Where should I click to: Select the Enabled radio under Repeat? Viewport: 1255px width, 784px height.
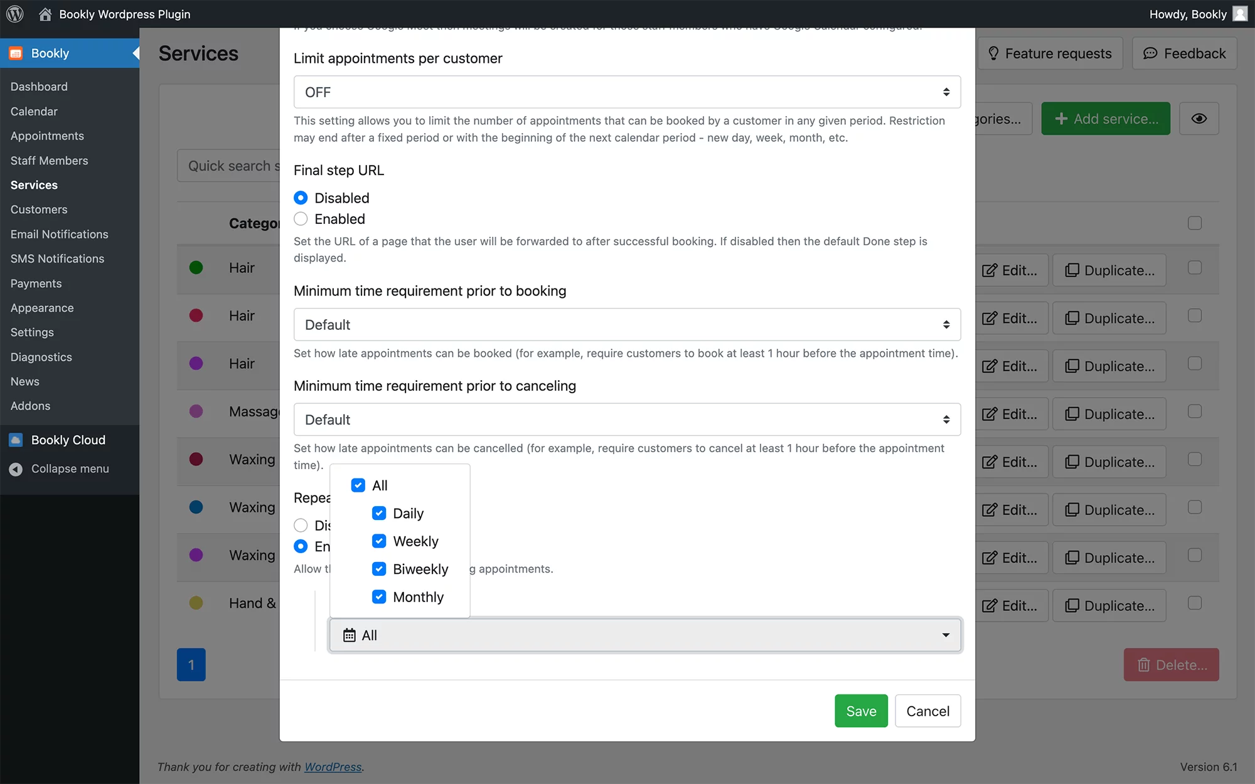(301, 546)
